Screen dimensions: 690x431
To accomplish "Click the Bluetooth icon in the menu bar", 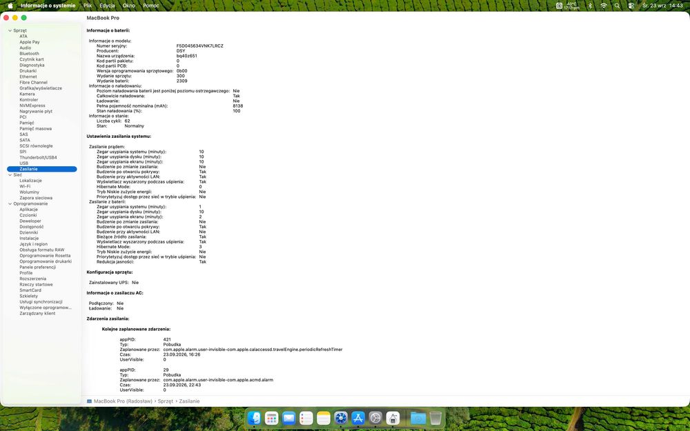I will pos(591,6).
